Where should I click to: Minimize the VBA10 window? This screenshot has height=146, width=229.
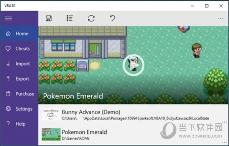192,6
